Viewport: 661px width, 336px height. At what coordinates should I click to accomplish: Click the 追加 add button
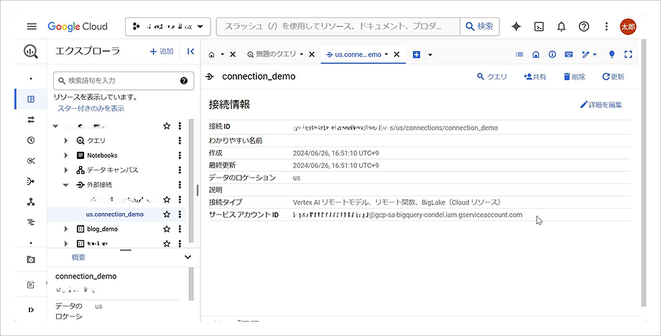coord(162,52)
